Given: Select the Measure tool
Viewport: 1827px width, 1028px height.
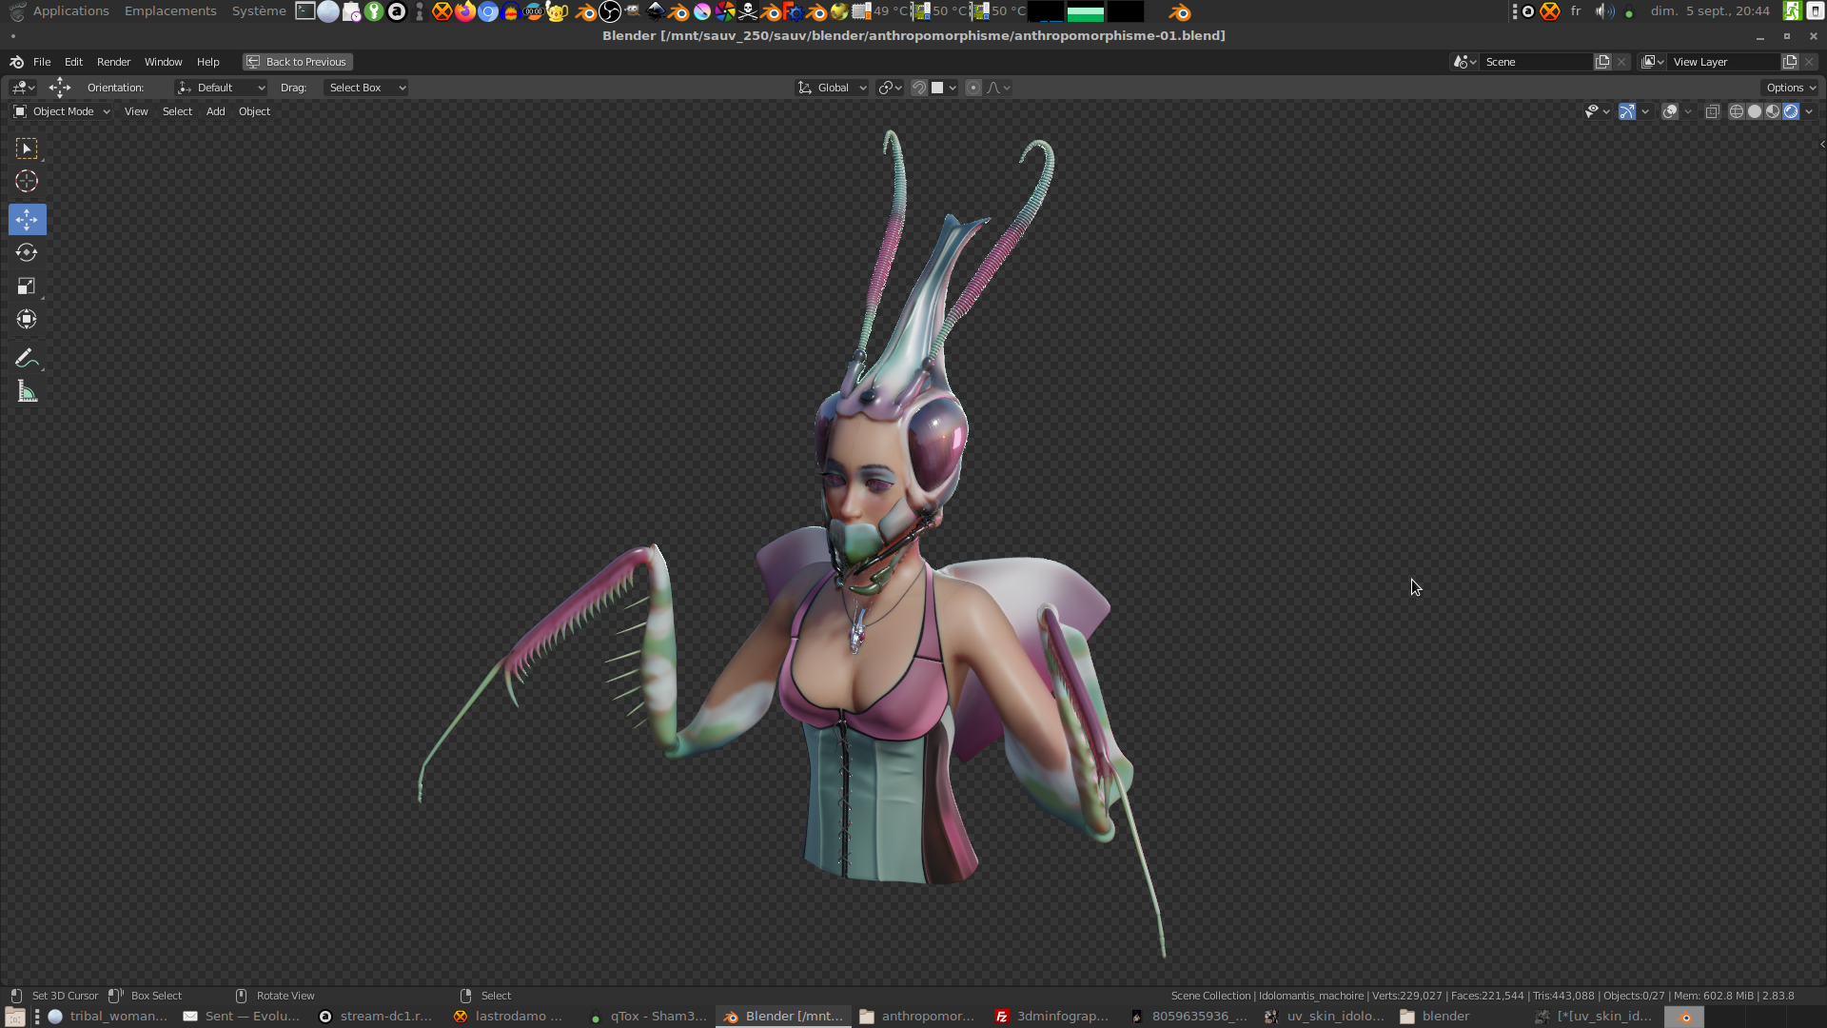Looking at the screenshot, I should click(27, 391).
